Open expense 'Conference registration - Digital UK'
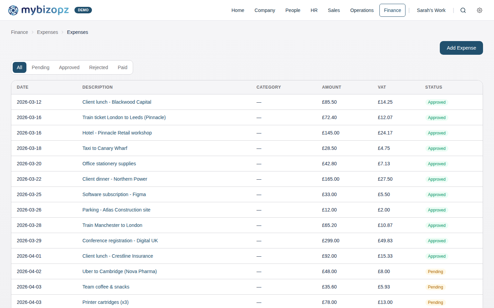494x308 pixels. (x=120, y=241)
